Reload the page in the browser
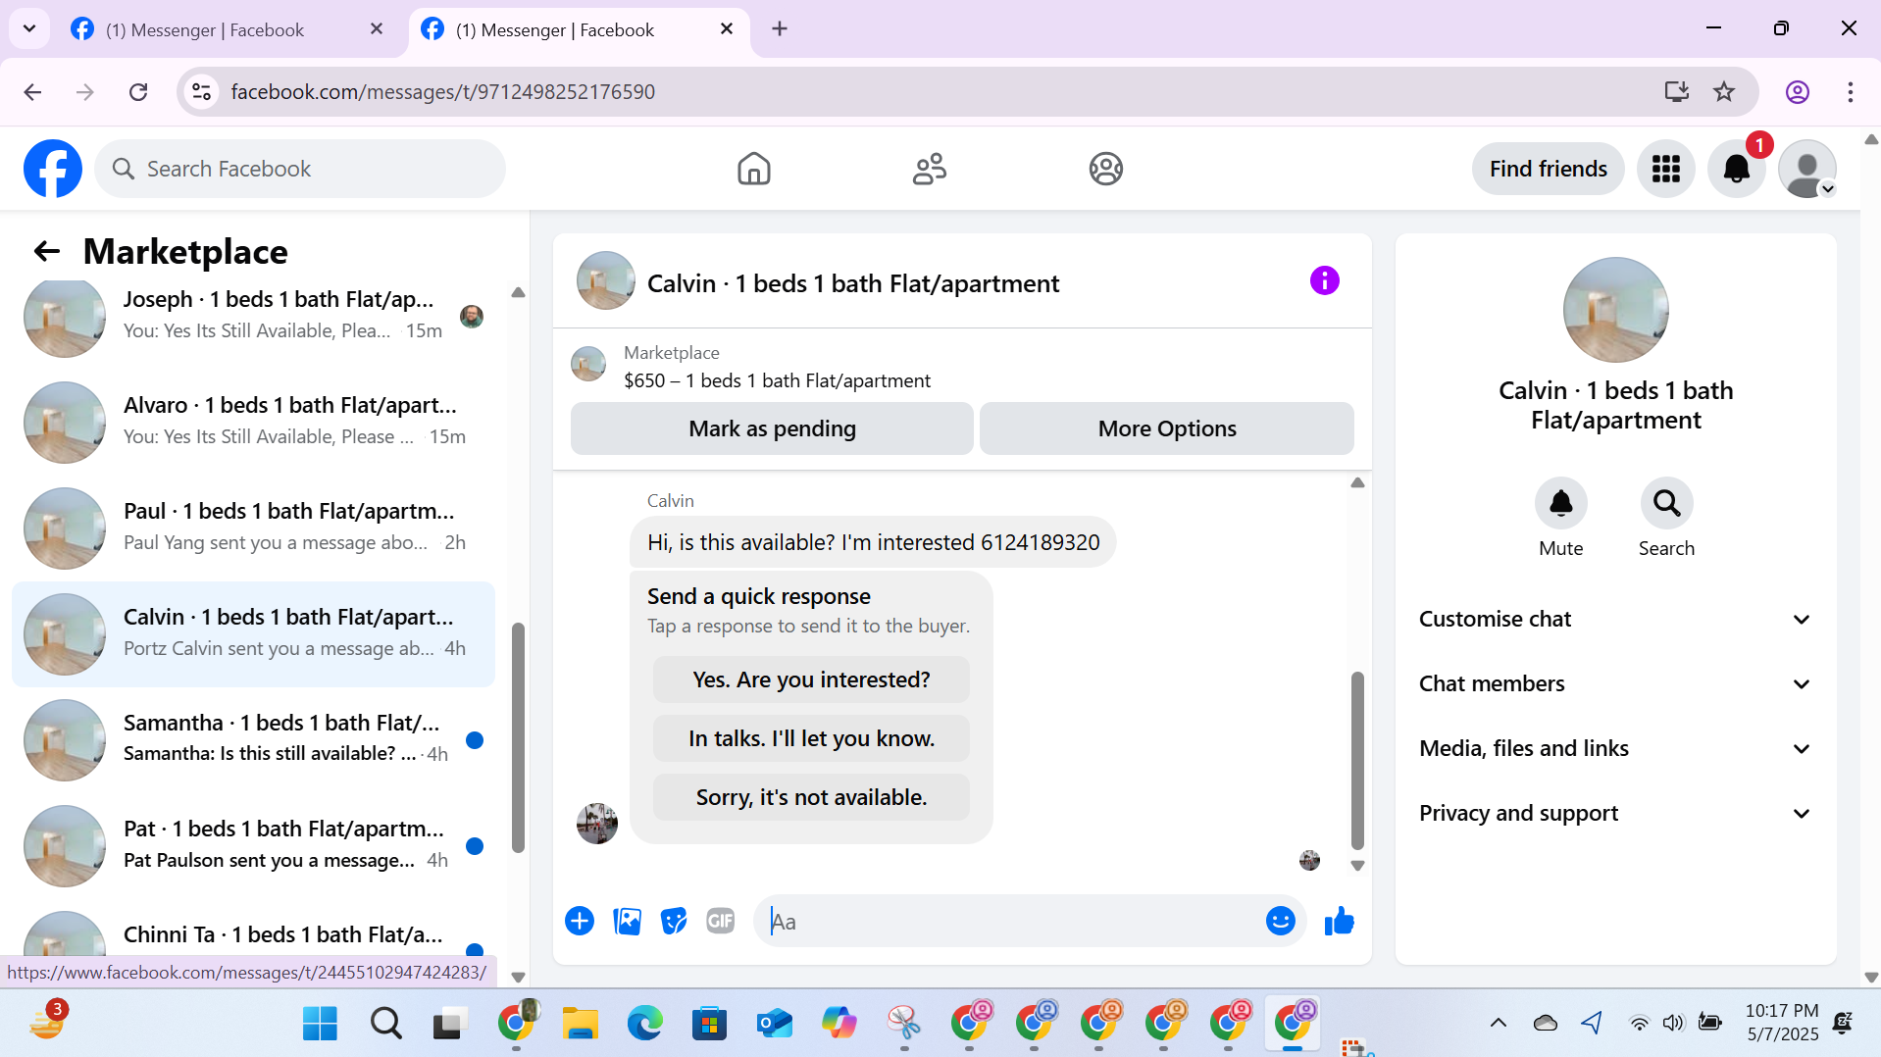Image resolution: width=1881 pixels, height=1057 pixels. [x=138, y=92]
